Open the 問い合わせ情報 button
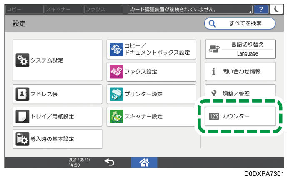Viewport: 288px width, 178px height. pos(240,71)
